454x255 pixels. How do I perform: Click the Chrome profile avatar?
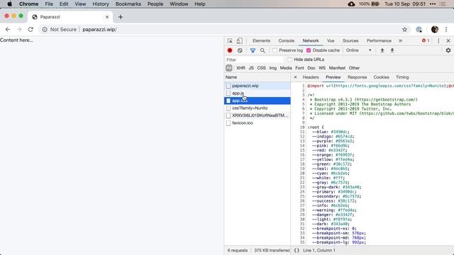point(435,30)
